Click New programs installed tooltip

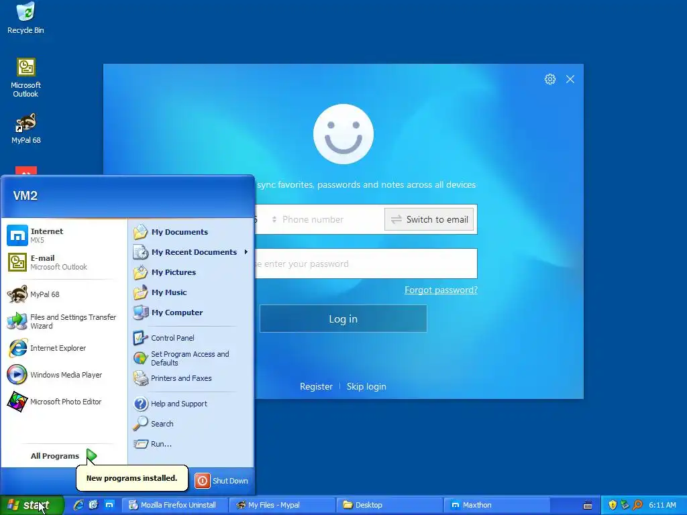(x=132, y=478)
